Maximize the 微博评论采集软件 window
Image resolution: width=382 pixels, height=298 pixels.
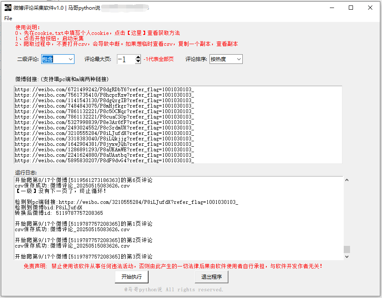click(351, 8)
